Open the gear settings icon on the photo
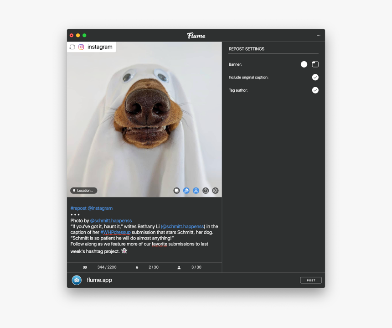Image resolution: width=392 pixels, height=328 pixels. point(215,190)
